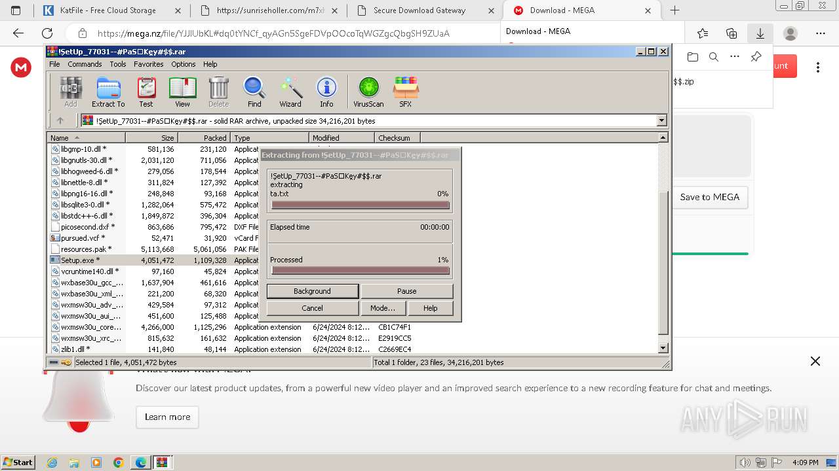Open the Options menu
Screen dimensions: 839x471
pyautogui.click(x=184, y=64)
